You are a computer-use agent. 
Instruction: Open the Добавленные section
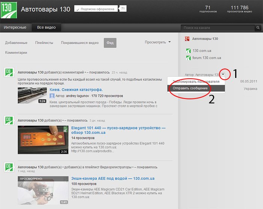click(x=16, y=43)
